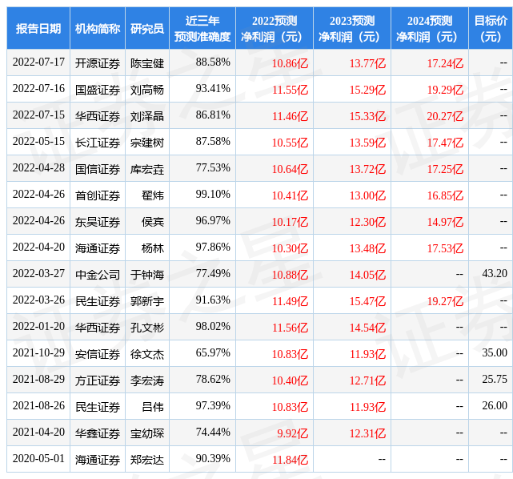Click 2022 profit value 11.84亿
The height and width of the screenshot is (479, 513).
(291, 461)
